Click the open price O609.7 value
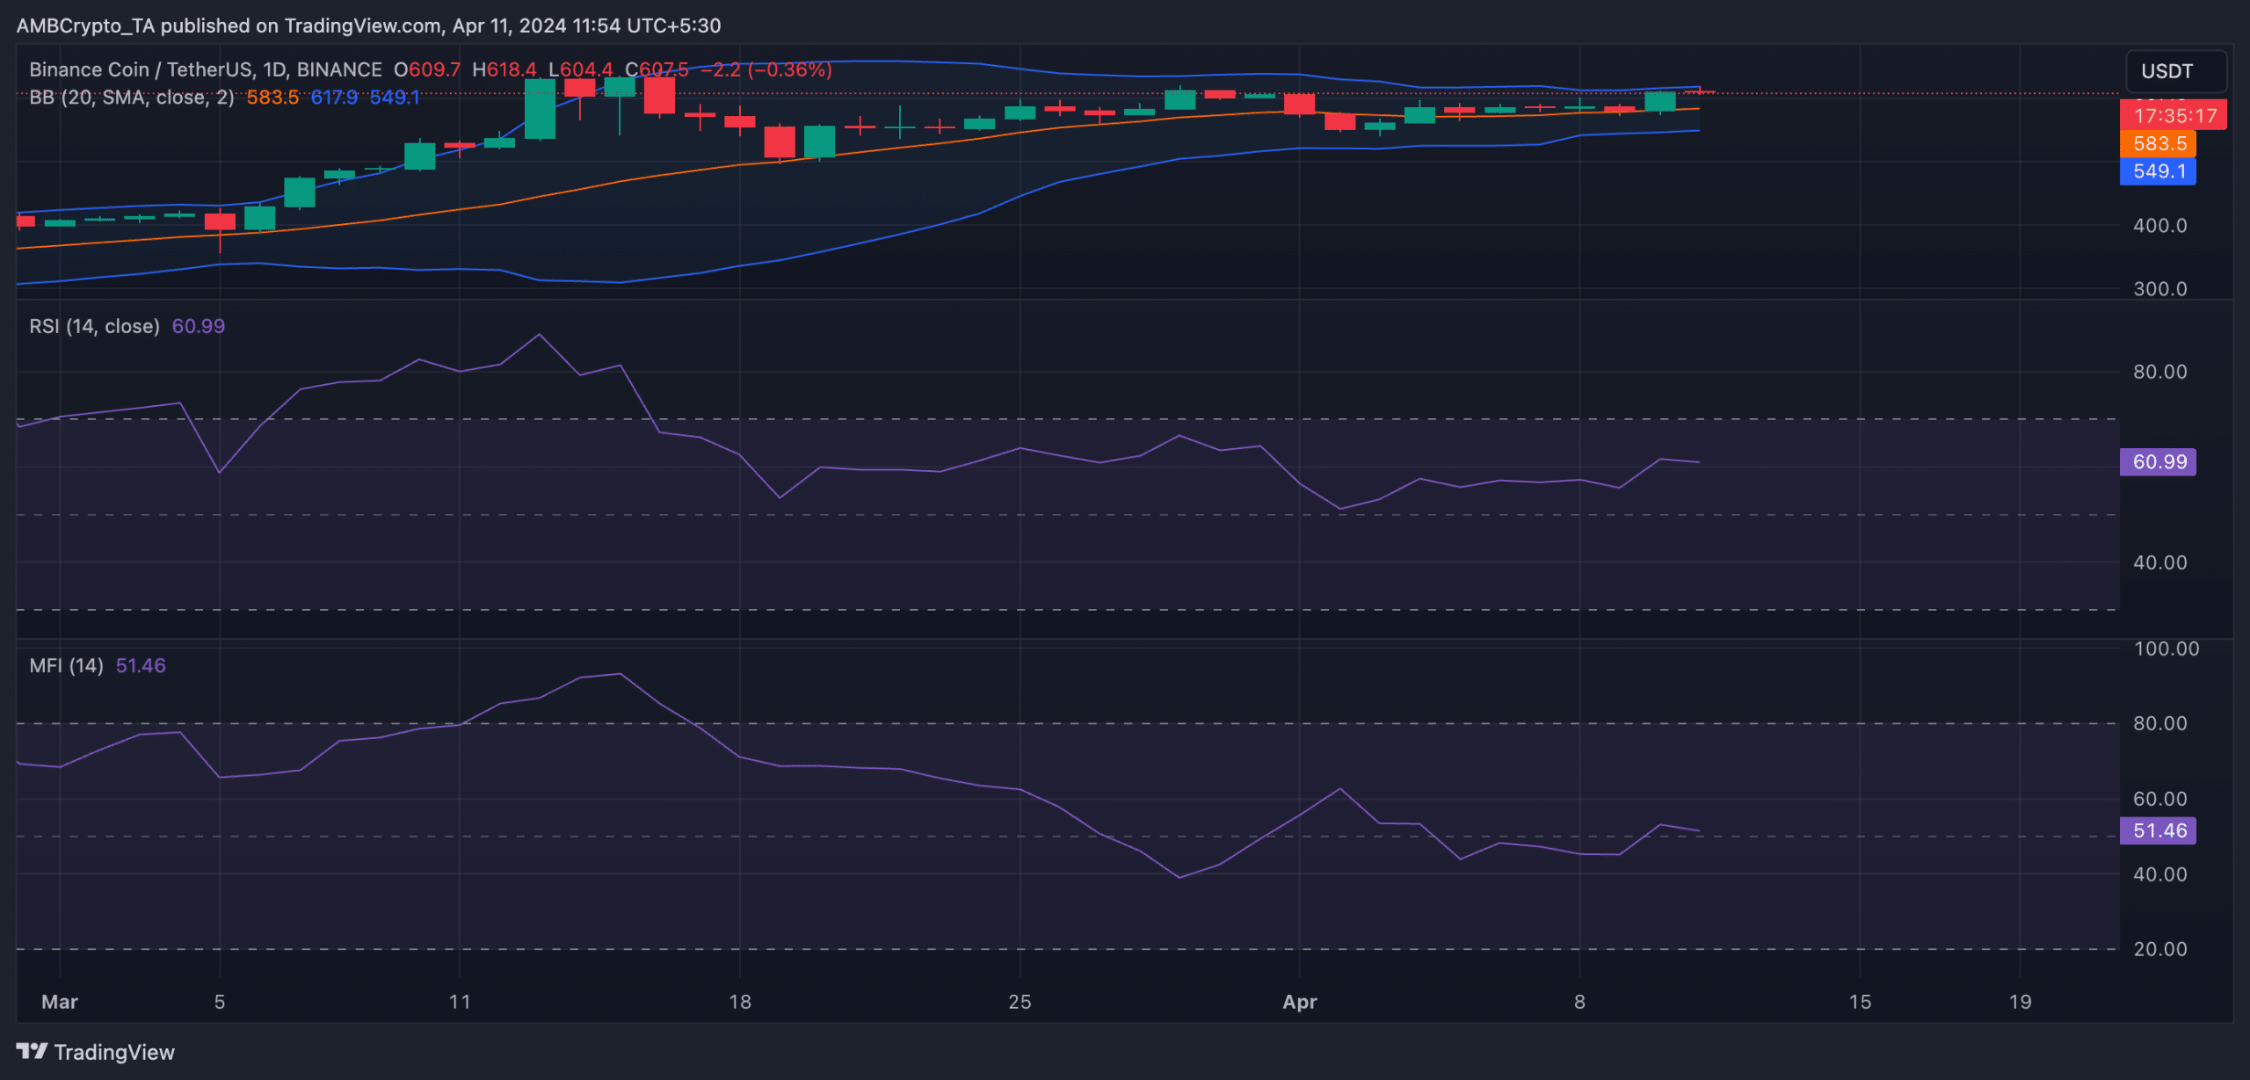This screenshot has height=1080, width=2250. click(x=427, y=69)
